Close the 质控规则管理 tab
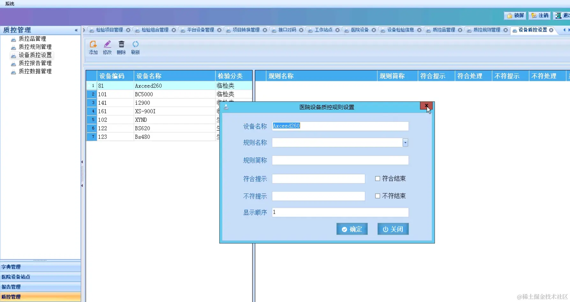The width and height of the screenshot is (570, 302). coord(506,30)
